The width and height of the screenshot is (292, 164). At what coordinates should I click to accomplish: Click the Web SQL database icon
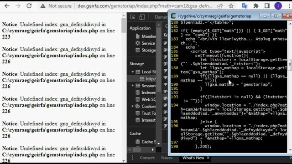click(x=138, y=99)
